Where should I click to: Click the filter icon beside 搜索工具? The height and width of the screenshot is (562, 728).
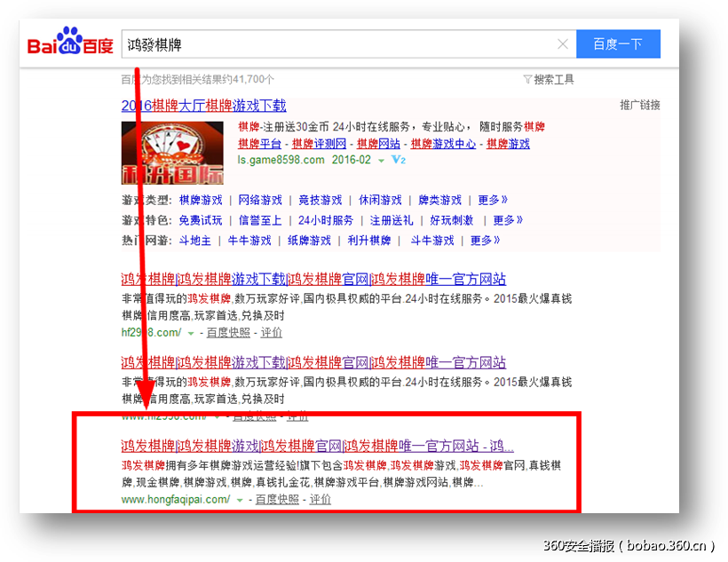click(x=527, y=78)
